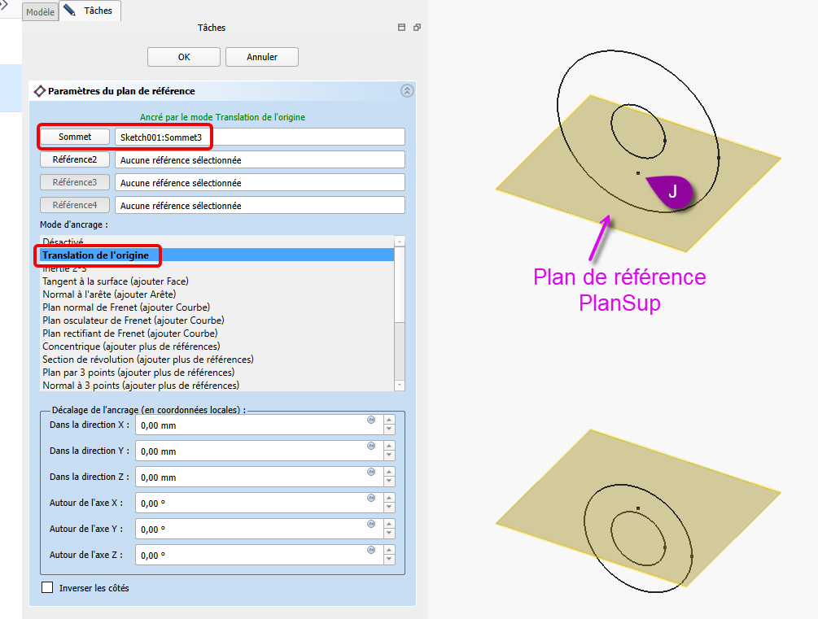Switch to the Modèle tab
The image size is (818, 619).
tap(40, 12)
